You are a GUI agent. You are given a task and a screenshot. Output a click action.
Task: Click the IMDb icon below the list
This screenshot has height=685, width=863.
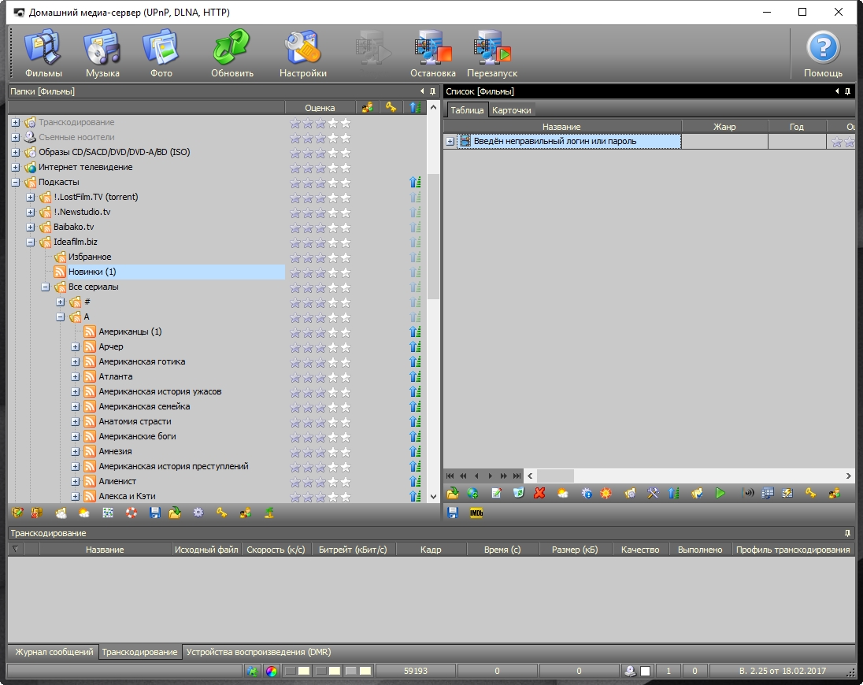476,513
